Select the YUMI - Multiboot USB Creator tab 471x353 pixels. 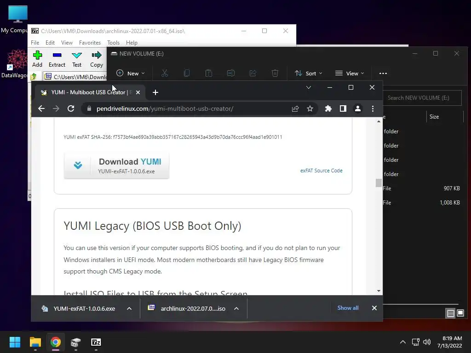90,92
